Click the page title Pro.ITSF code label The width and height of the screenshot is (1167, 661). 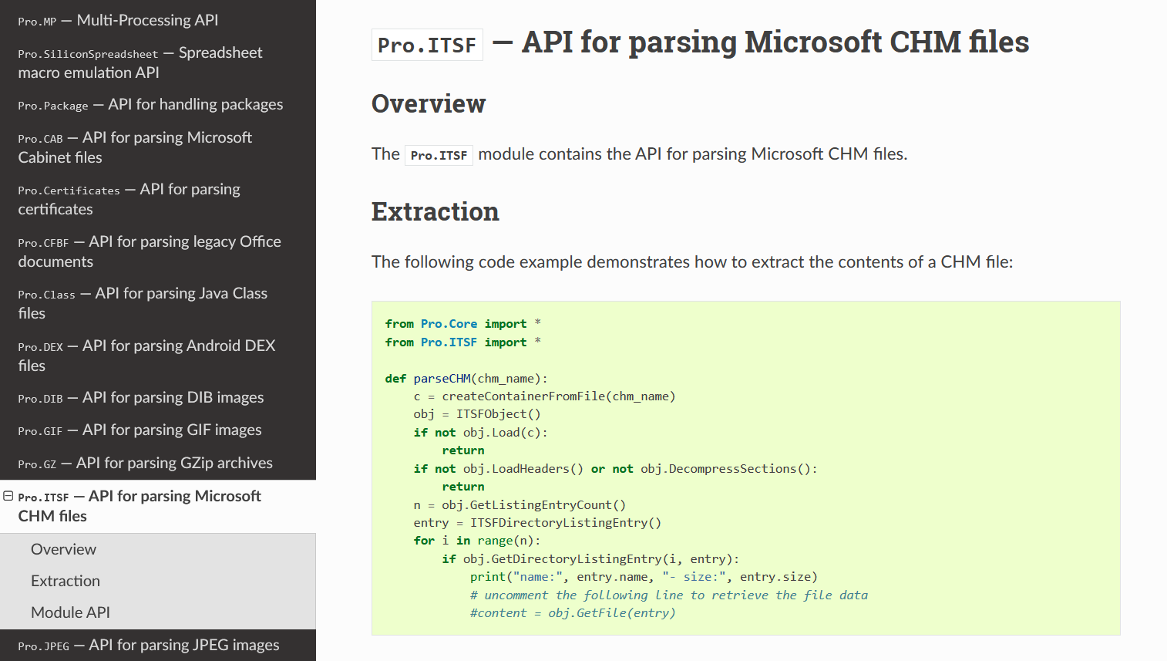click(x=427, y=45)
